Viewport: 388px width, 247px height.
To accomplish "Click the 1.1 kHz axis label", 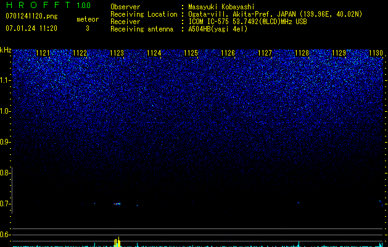I will pyautogui.click(x=5, y=80).
